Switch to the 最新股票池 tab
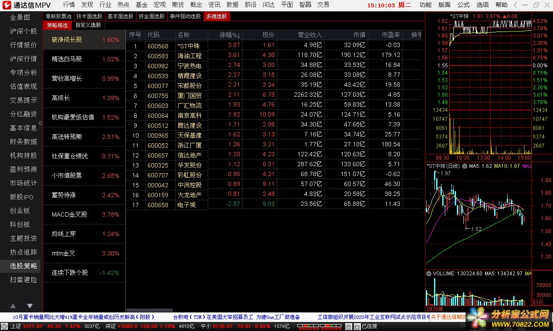553x331 pixels. [x=59, y=16]
